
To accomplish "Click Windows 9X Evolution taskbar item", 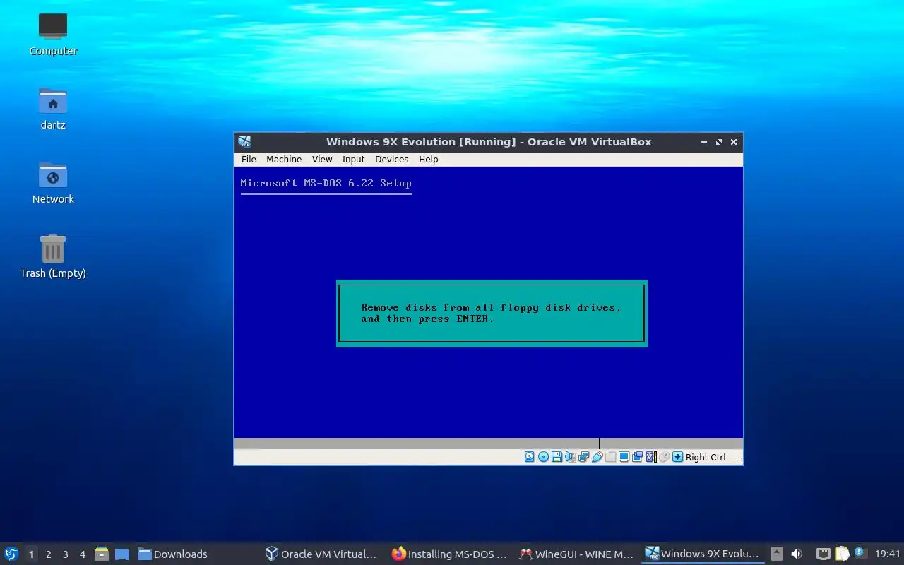I will click(703, 554).
